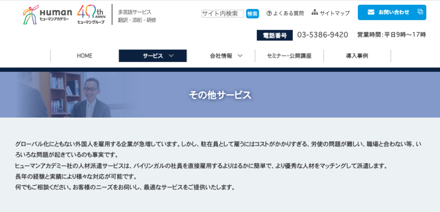The image size is (440, 212).
Task: Go to the サイトマップ page
Action: pos(335,13)
